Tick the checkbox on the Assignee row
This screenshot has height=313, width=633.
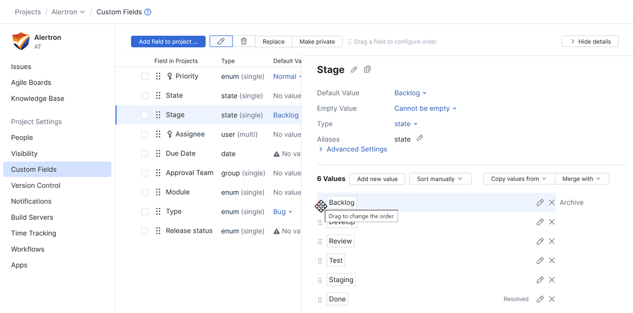point(145,134)
